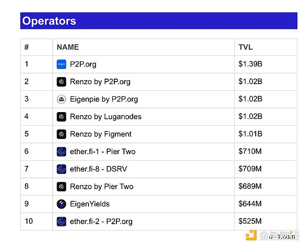Click the P2P.org blue logo icon
Viewport: 305px width, 246px height.
tap(62, 64)
